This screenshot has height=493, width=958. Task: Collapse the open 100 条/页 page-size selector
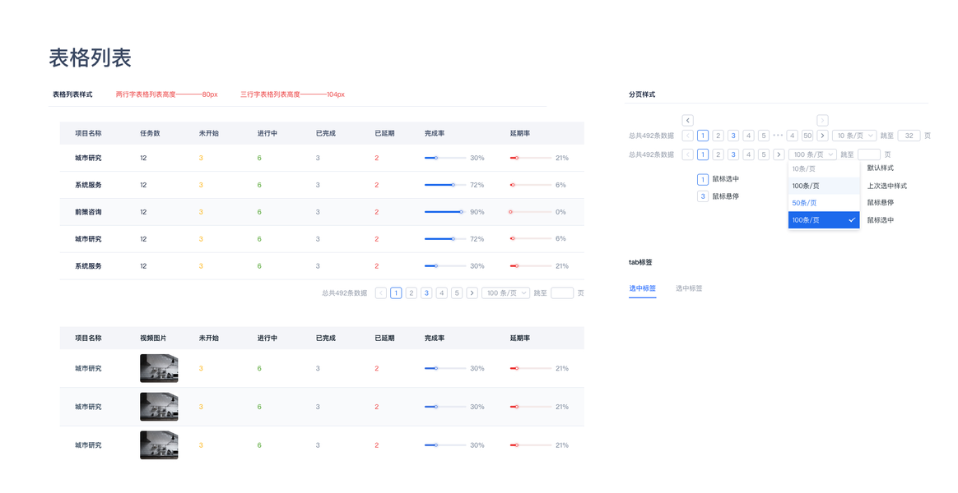click(812, 154)
